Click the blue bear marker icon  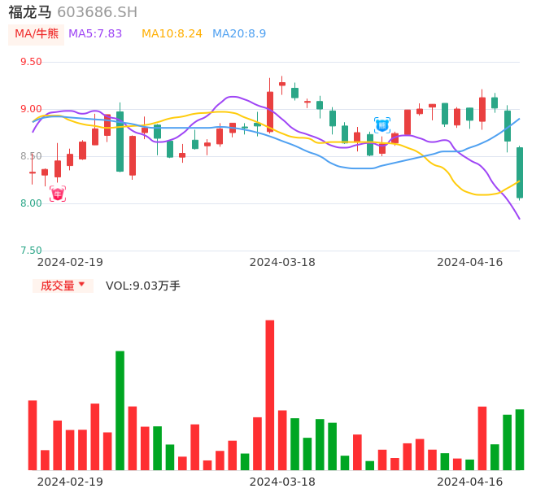[x=381, y=125]
